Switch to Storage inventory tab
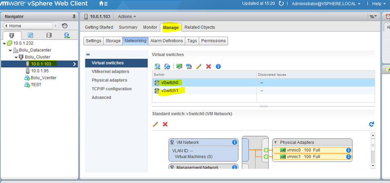 [49, 35]
